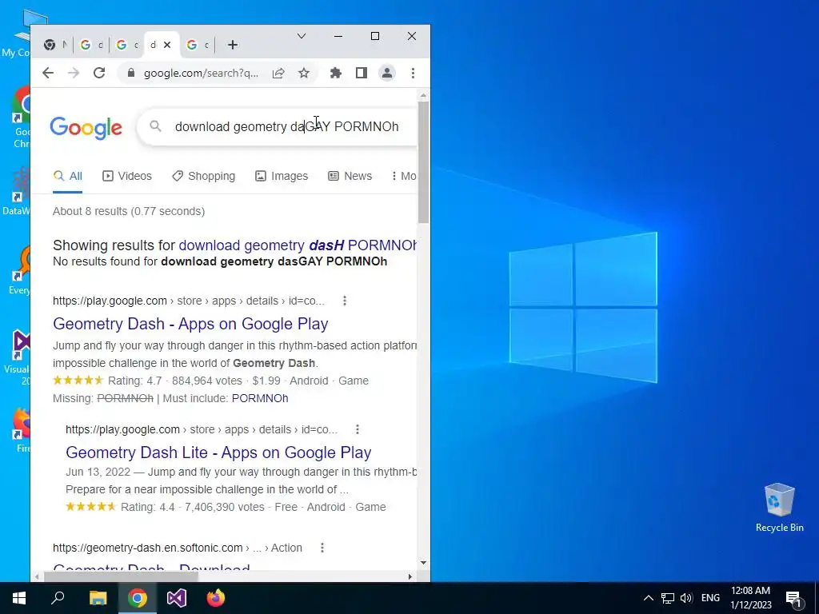Launch Firefox from the taskbar
The height and width of the screenshot is (614, 819).
216,598
